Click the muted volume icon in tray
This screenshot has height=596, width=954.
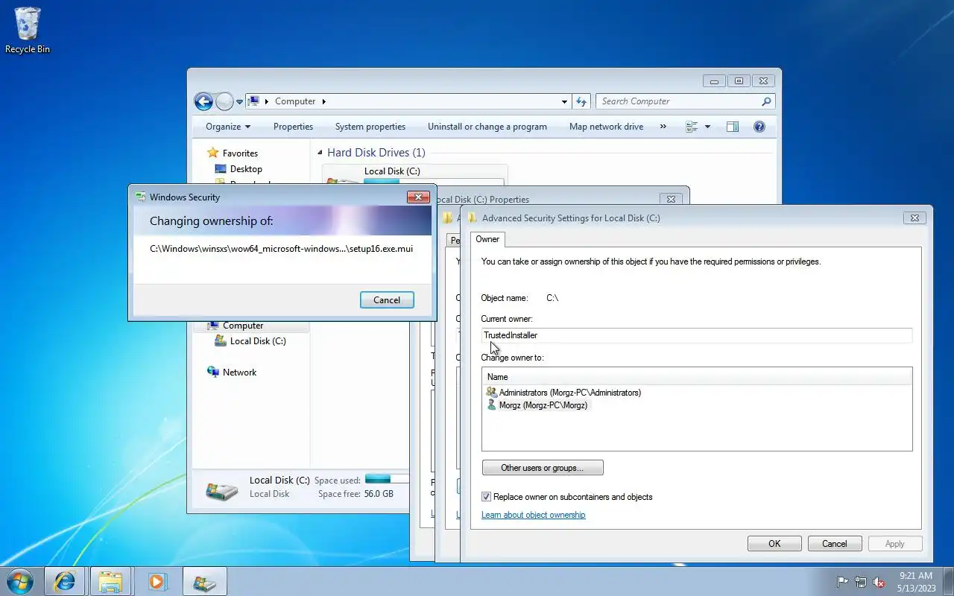point(879,582)
